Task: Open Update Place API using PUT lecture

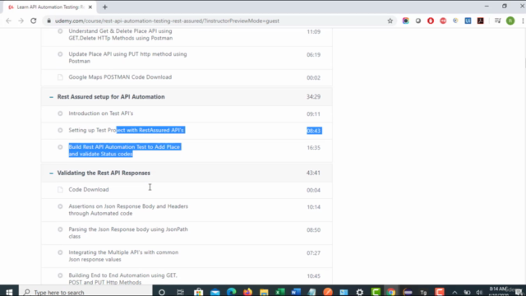Action: (127, 58)
